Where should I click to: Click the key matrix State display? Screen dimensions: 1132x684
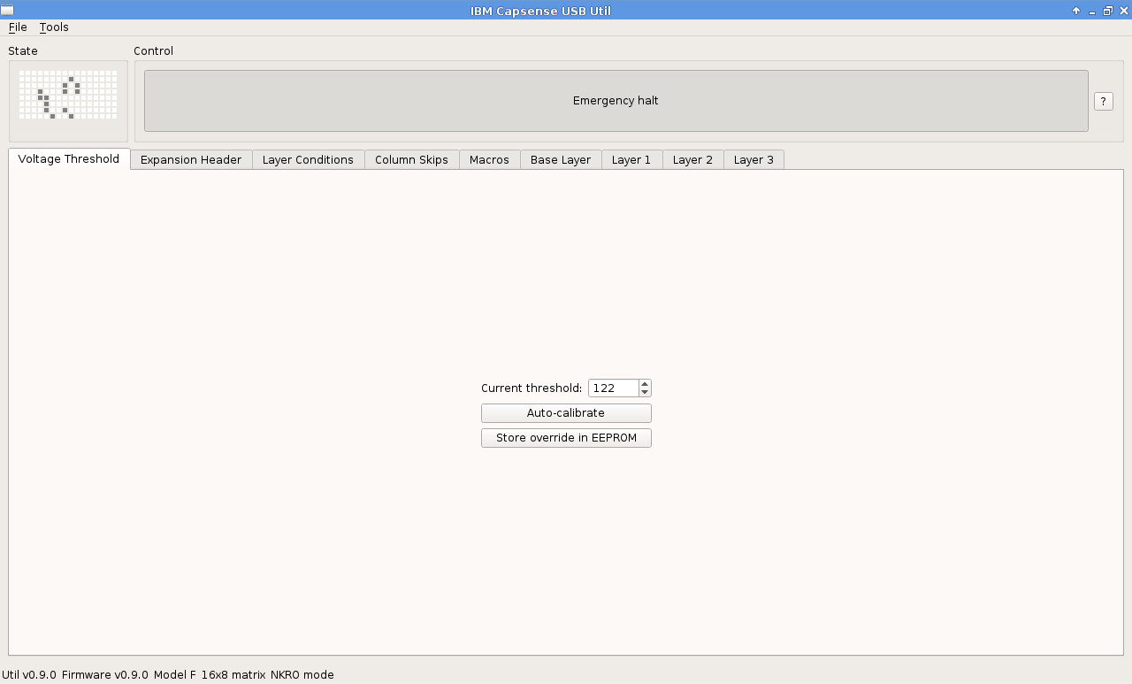point(68,95)
